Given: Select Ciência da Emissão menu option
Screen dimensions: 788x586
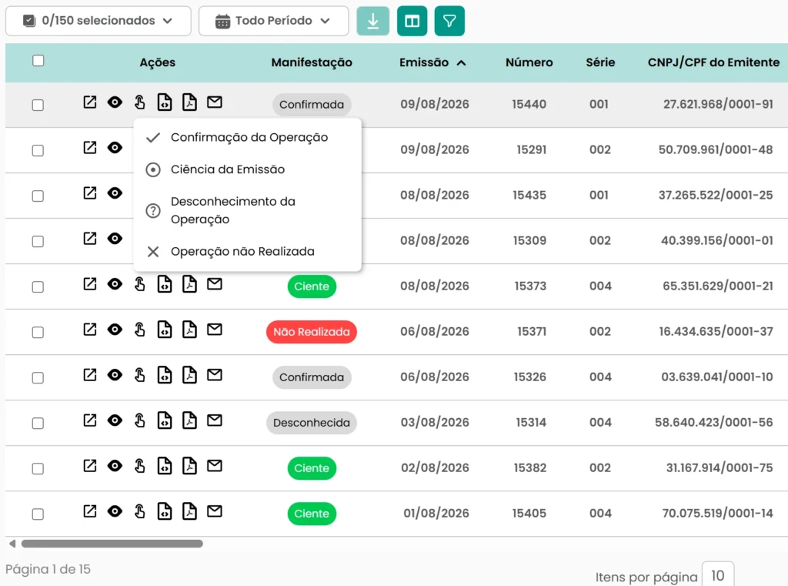Looking at the screenshot, I should pyautogui.click(x=247, y=169).
